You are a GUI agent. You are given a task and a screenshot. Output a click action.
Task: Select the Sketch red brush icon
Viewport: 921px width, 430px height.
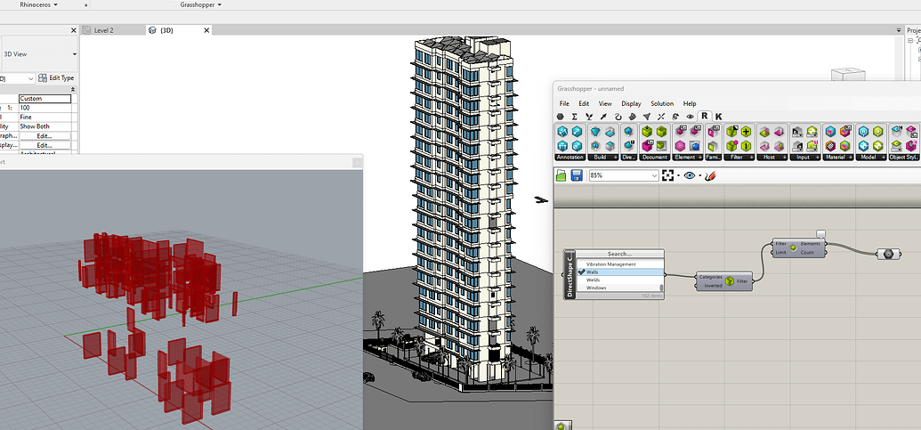click(x=710, y=175)
